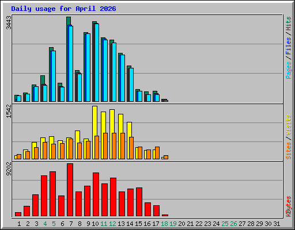
Task: Click the day 10 cyan pages bar
Action: (97, 63)
